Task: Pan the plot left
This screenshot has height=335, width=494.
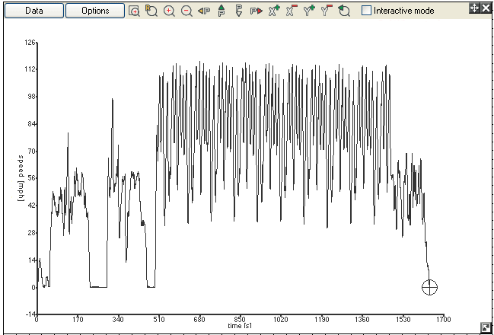Action: (x=203, y=11)
